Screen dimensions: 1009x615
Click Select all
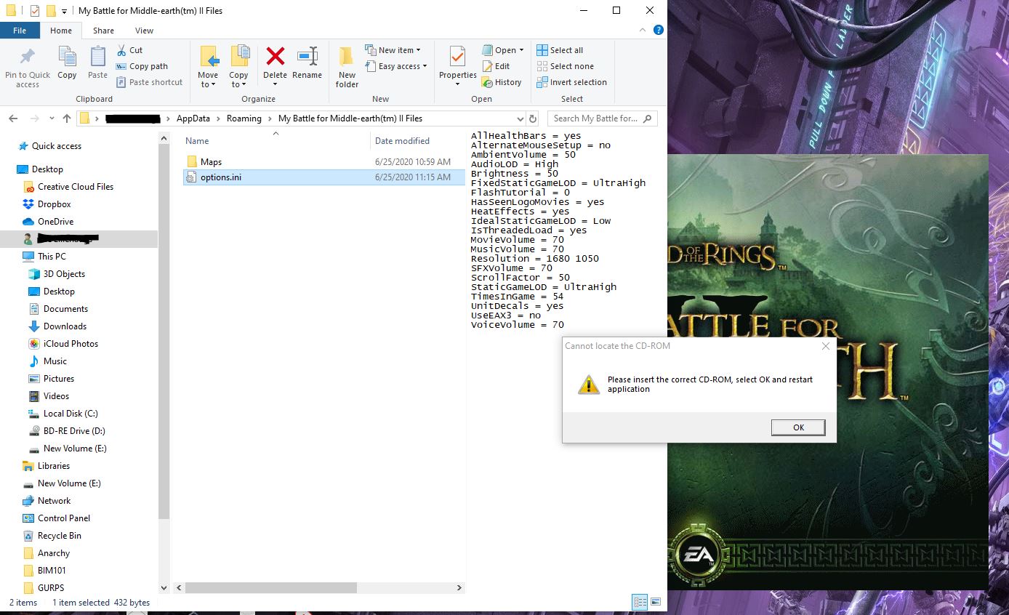[560, 50]
